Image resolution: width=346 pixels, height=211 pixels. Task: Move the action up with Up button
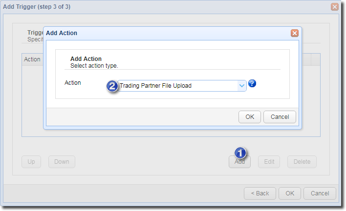tap(31, 162)
